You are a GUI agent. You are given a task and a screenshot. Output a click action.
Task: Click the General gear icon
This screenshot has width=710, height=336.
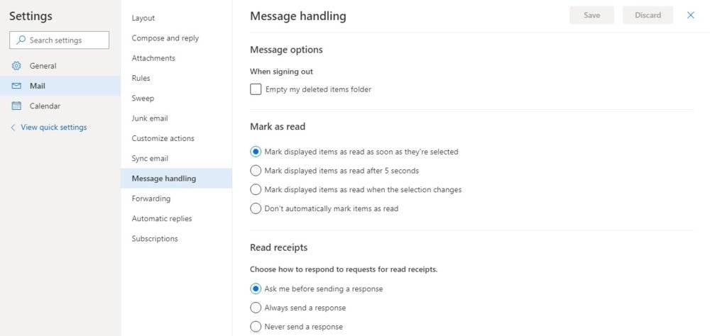[16, 66]
